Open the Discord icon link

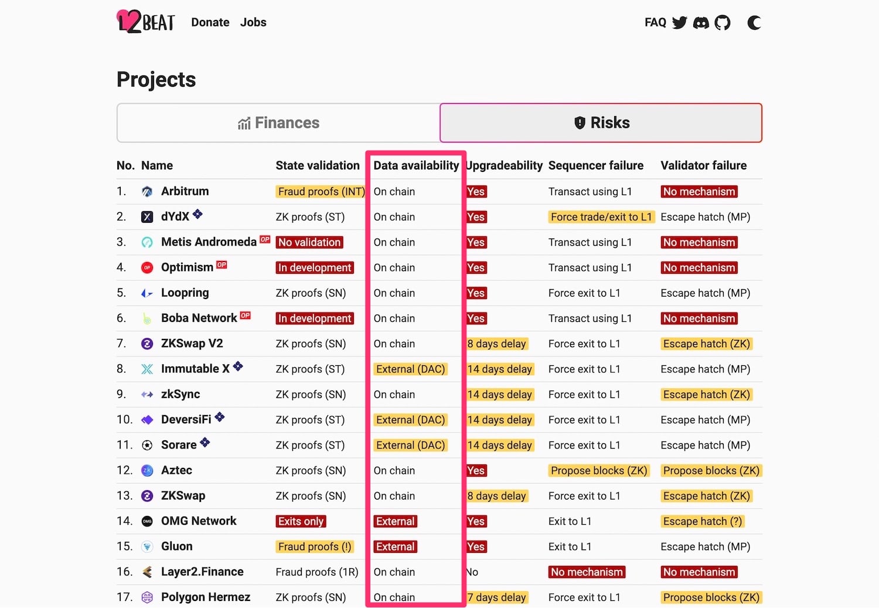click(x=701, y=23)
